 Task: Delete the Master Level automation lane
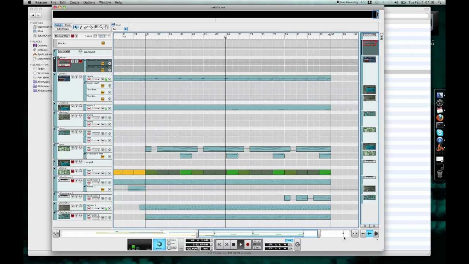[110, 85]
